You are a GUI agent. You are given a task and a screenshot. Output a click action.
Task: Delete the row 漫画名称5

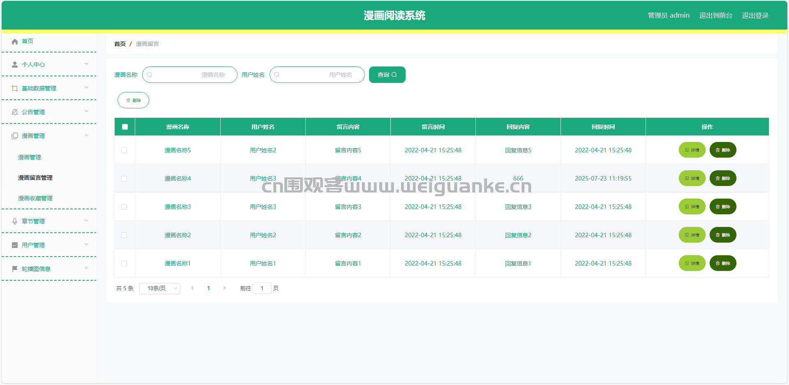click(723, 150)
